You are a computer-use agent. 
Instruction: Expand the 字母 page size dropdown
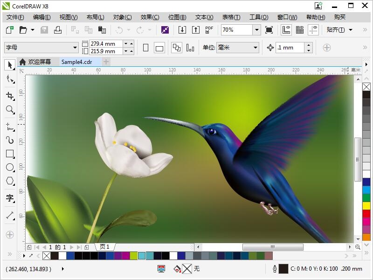75,48
